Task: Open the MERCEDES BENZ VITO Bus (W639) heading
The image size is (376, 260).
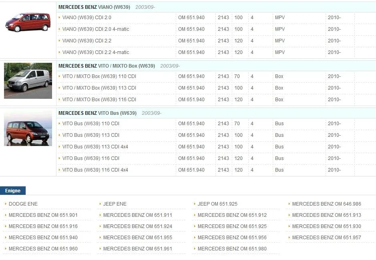Action: [x=98, y=113]
